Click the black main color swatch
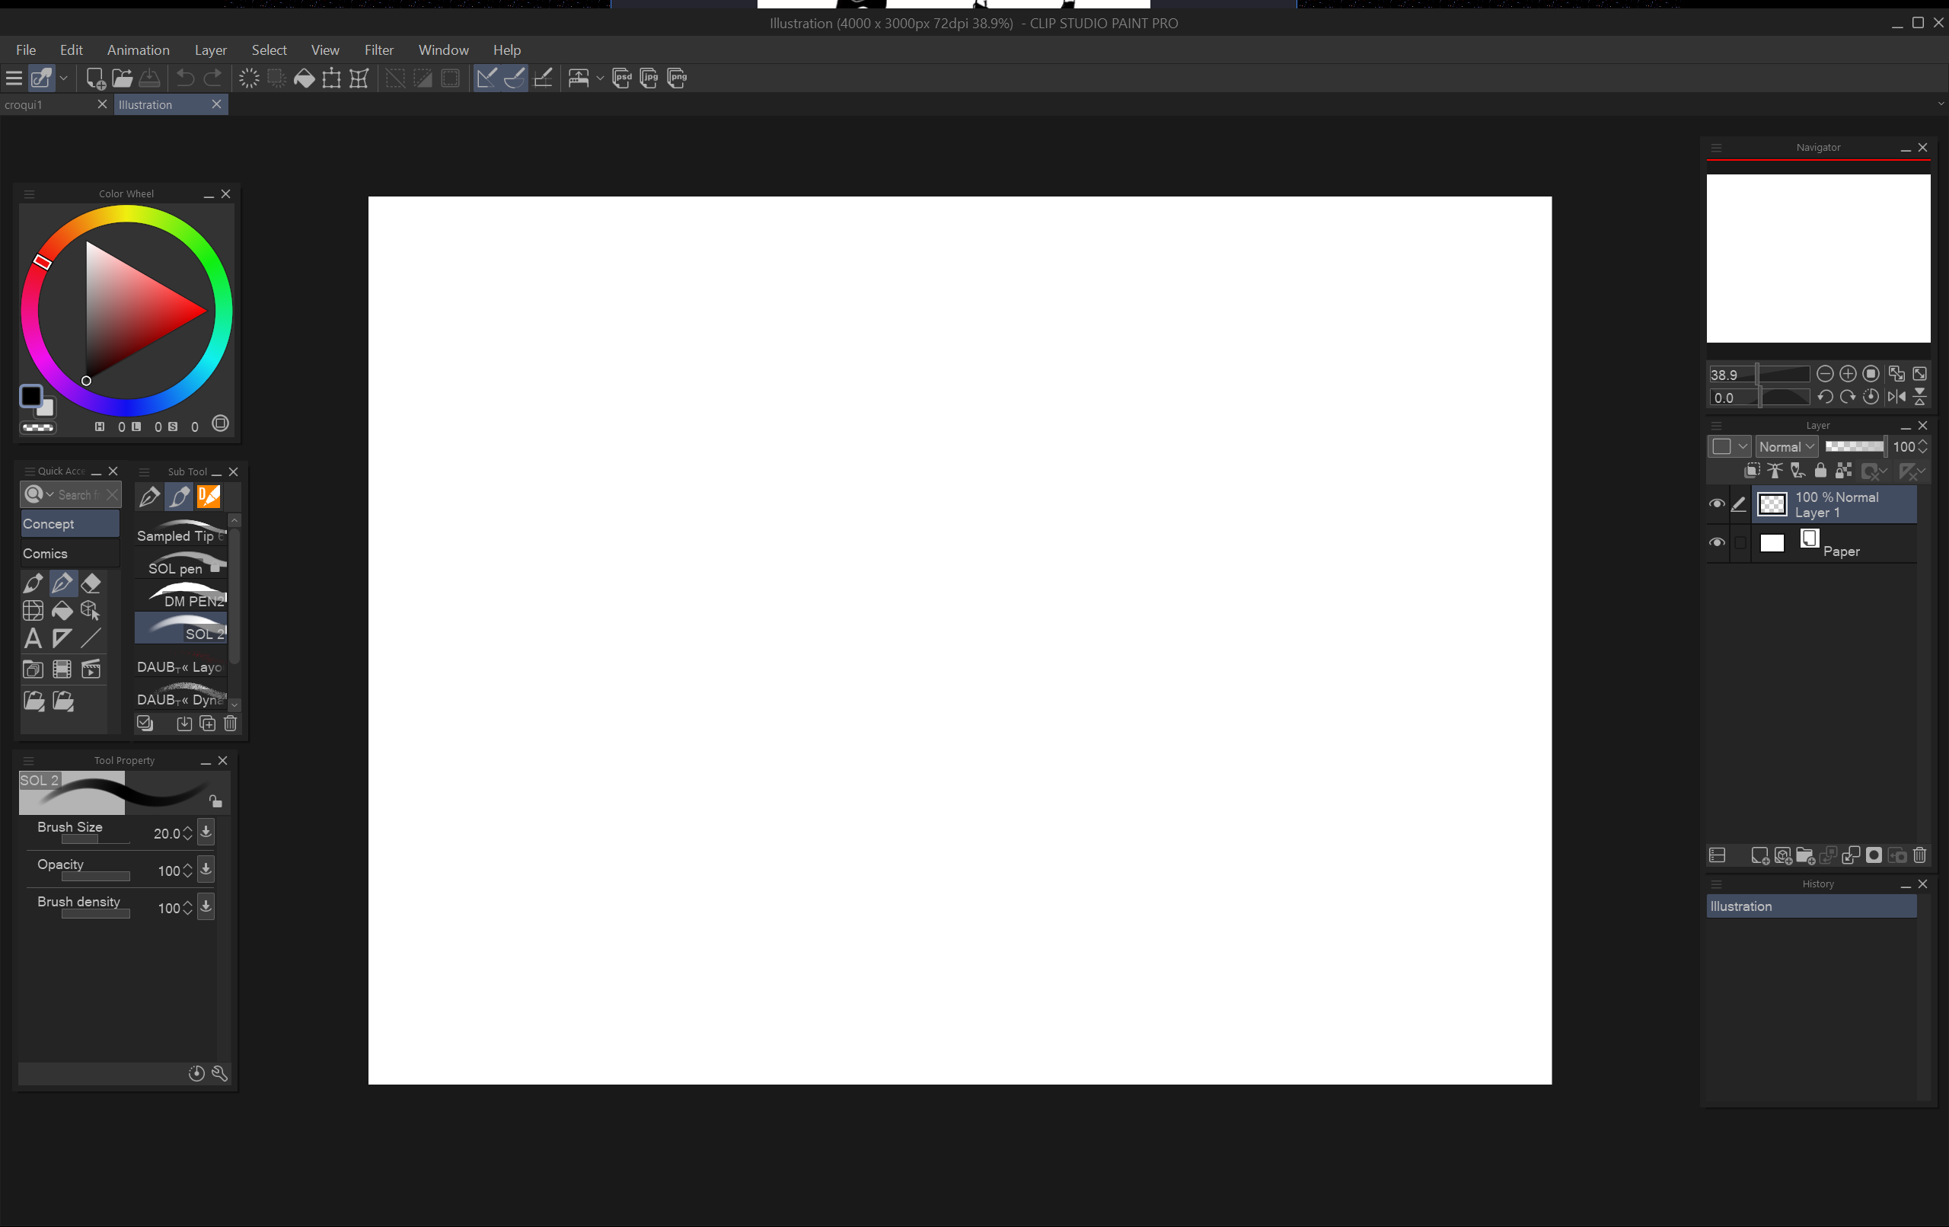 (x=30, y=395)
